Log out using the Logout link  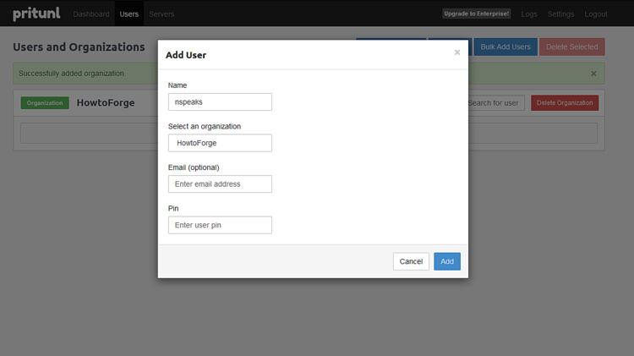596,14
